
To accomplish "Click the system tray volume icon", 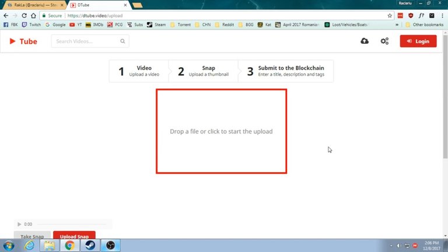I will (x=399, y=246).
